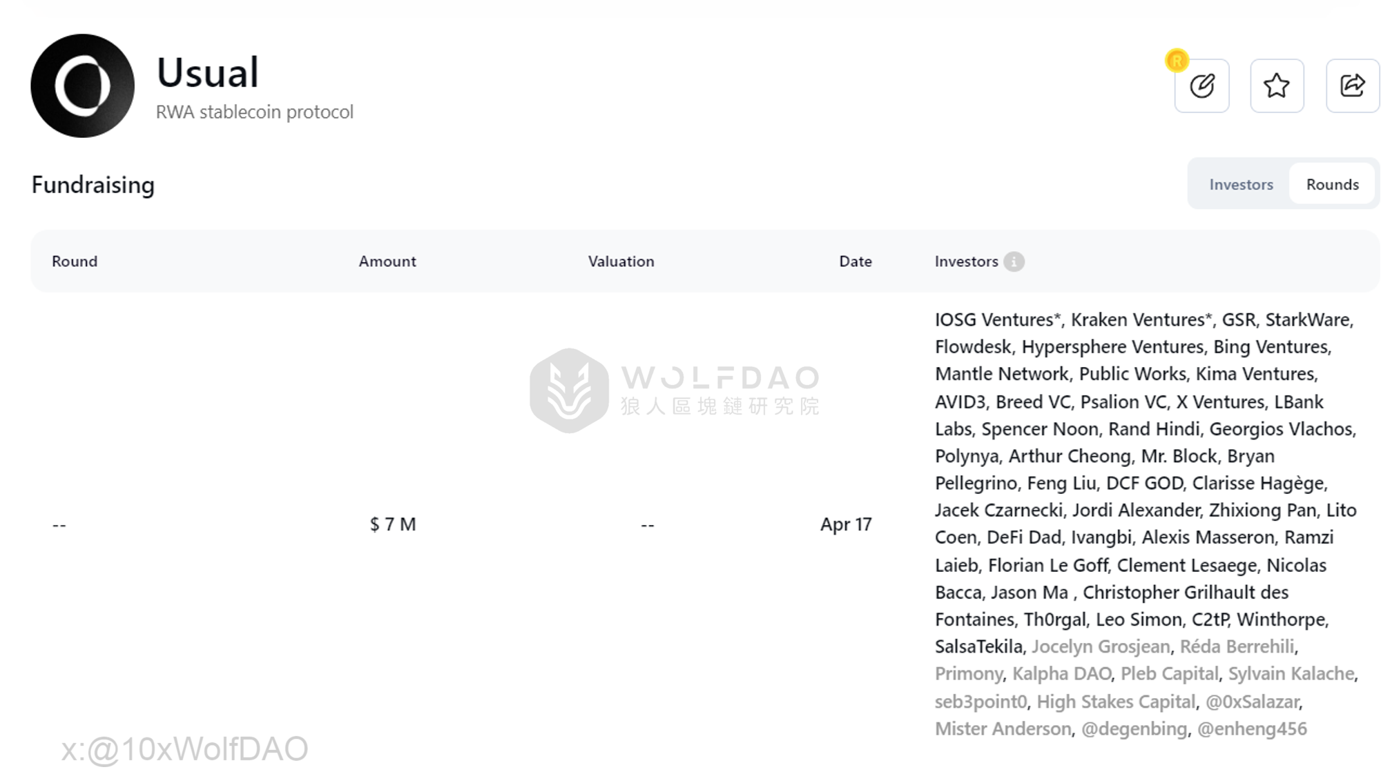Open Kraken Ventures investor link
Image resolution: width=1381 pixels, height=774 pixels.
click(x=1138, y=320)
